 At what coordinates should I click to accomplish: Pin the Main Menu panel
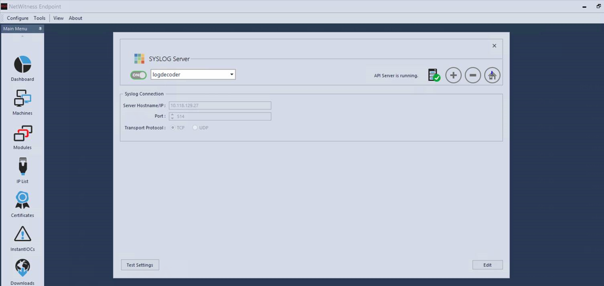[x=40, y=28]
